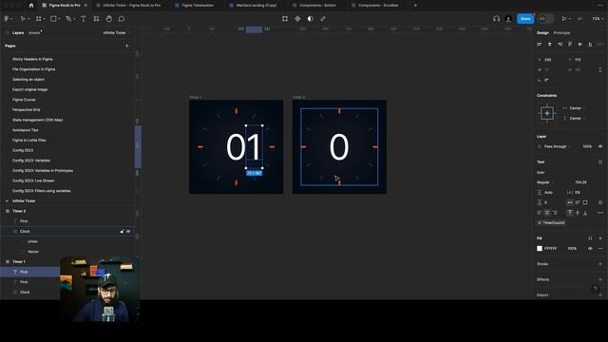
Task: Click the TimerCount2 variable chip
Action: pyautogui.click(x=551, y=223)
